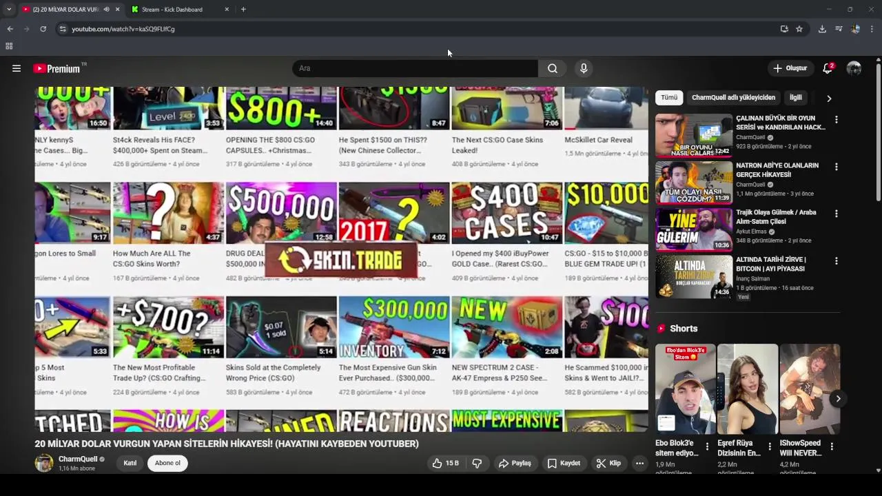Open a new browser tab
Viewport: 882px width, 496px height.
243,10
